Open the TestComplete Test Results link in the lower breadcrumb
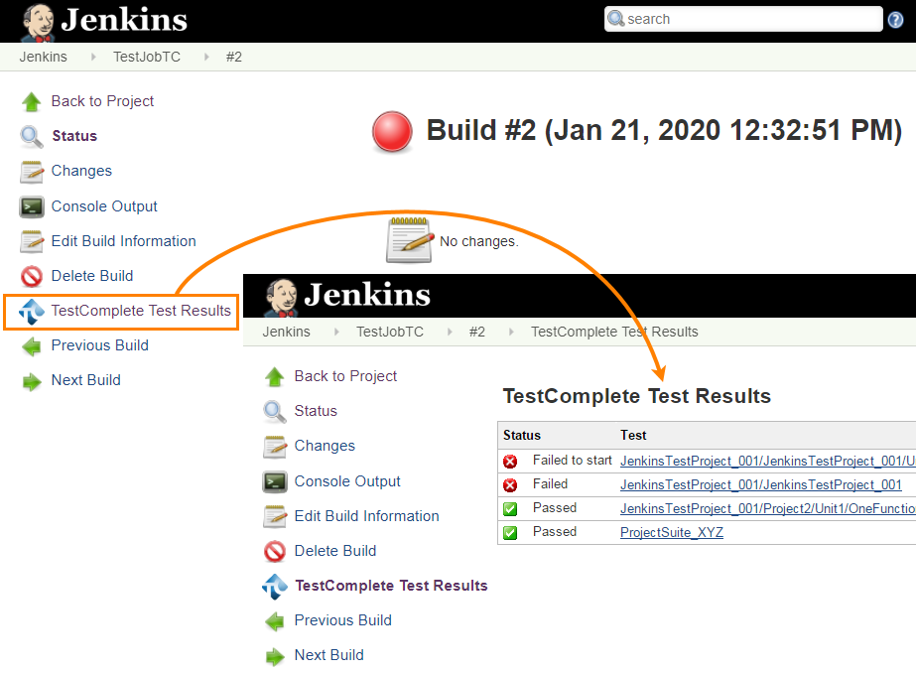 point(614,332)
